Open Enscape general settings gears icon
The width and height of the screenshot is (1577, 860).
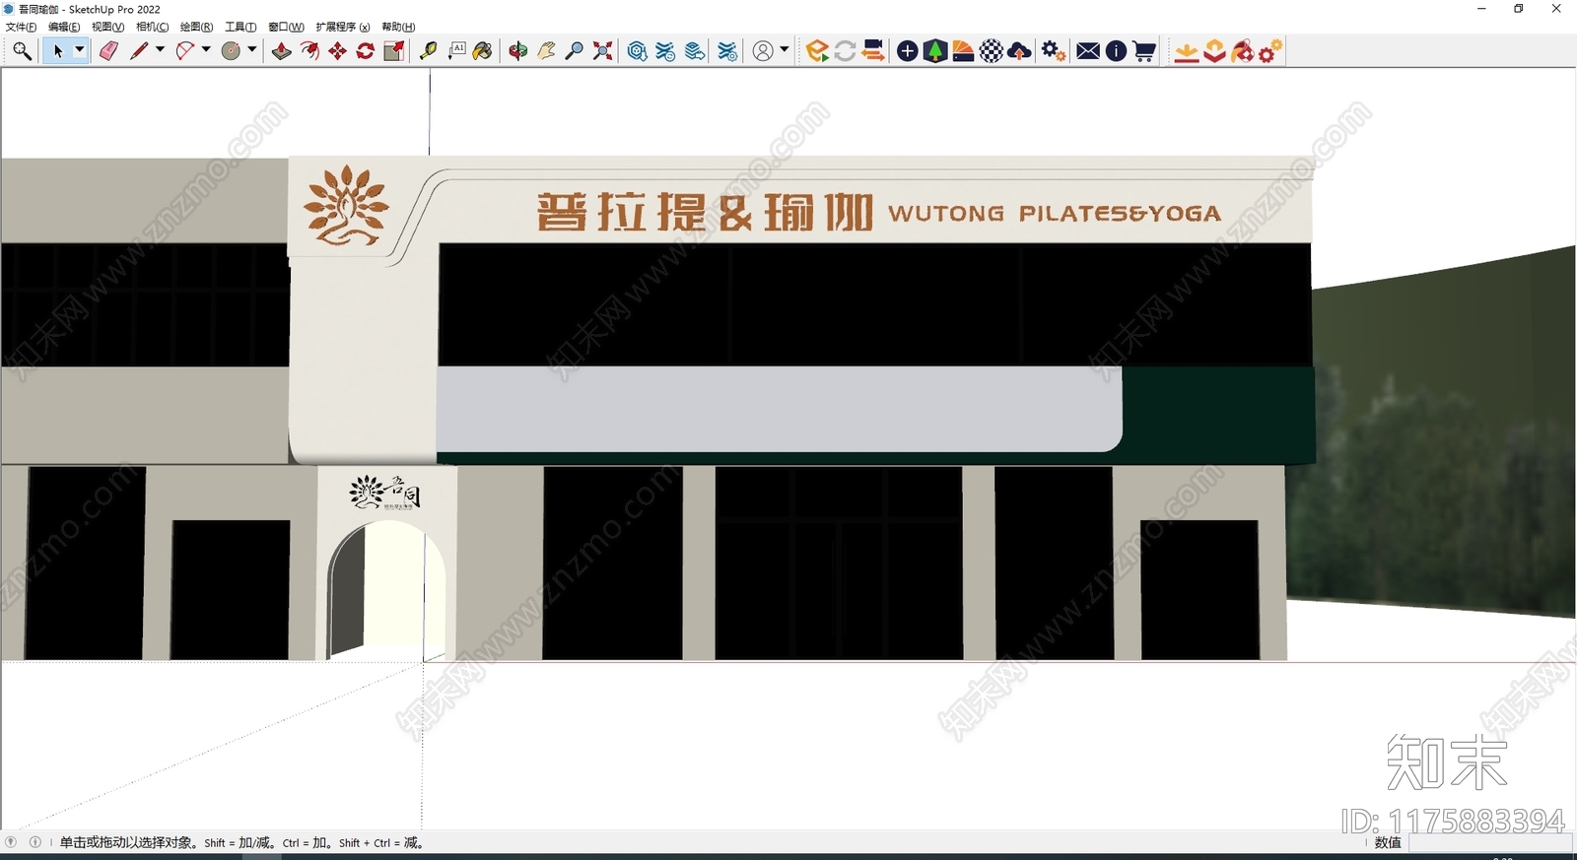tap(1054, 51)
